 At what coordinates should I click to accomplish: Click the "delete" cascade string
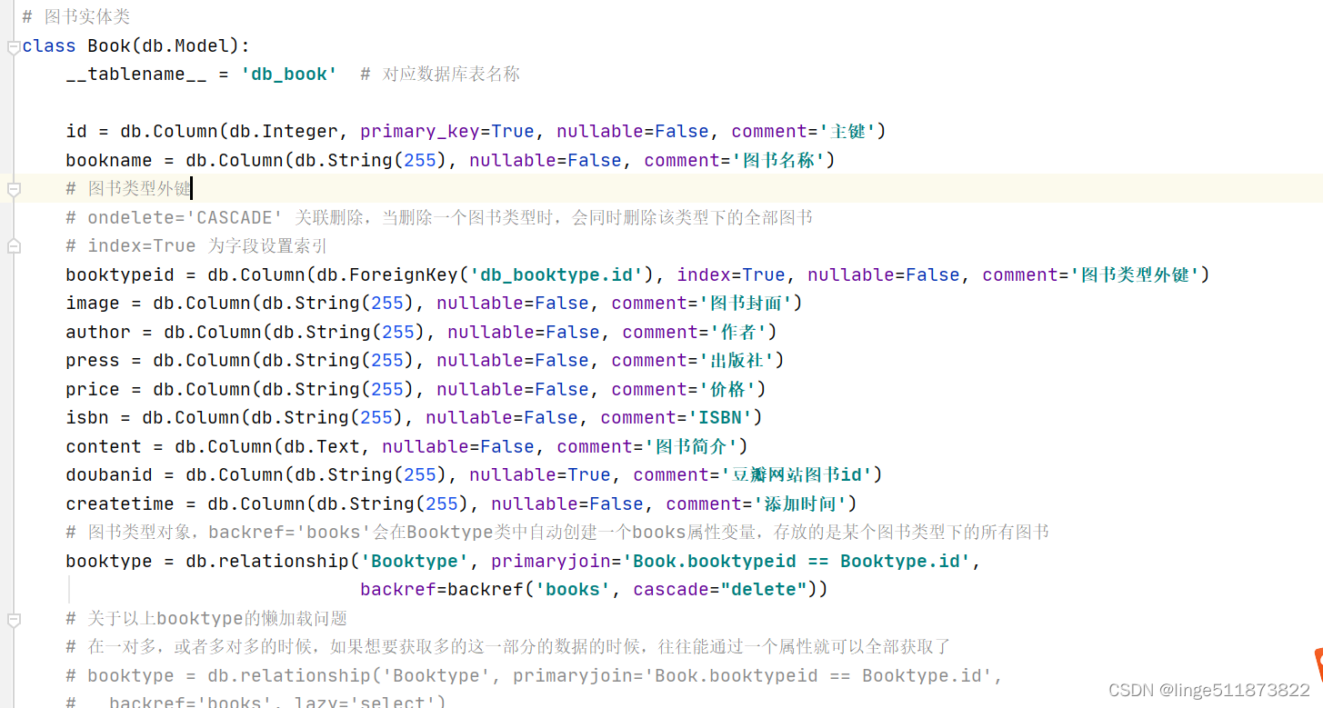(764, 590)
